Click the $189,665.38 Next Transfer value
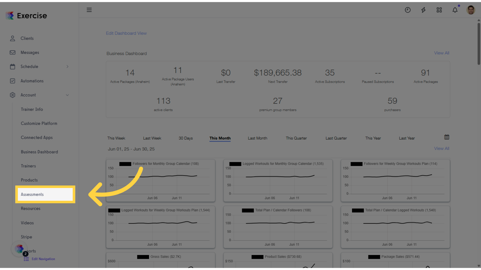Image resolution: width=481 pixels, height=270 pixels. (x=278, y=73)
